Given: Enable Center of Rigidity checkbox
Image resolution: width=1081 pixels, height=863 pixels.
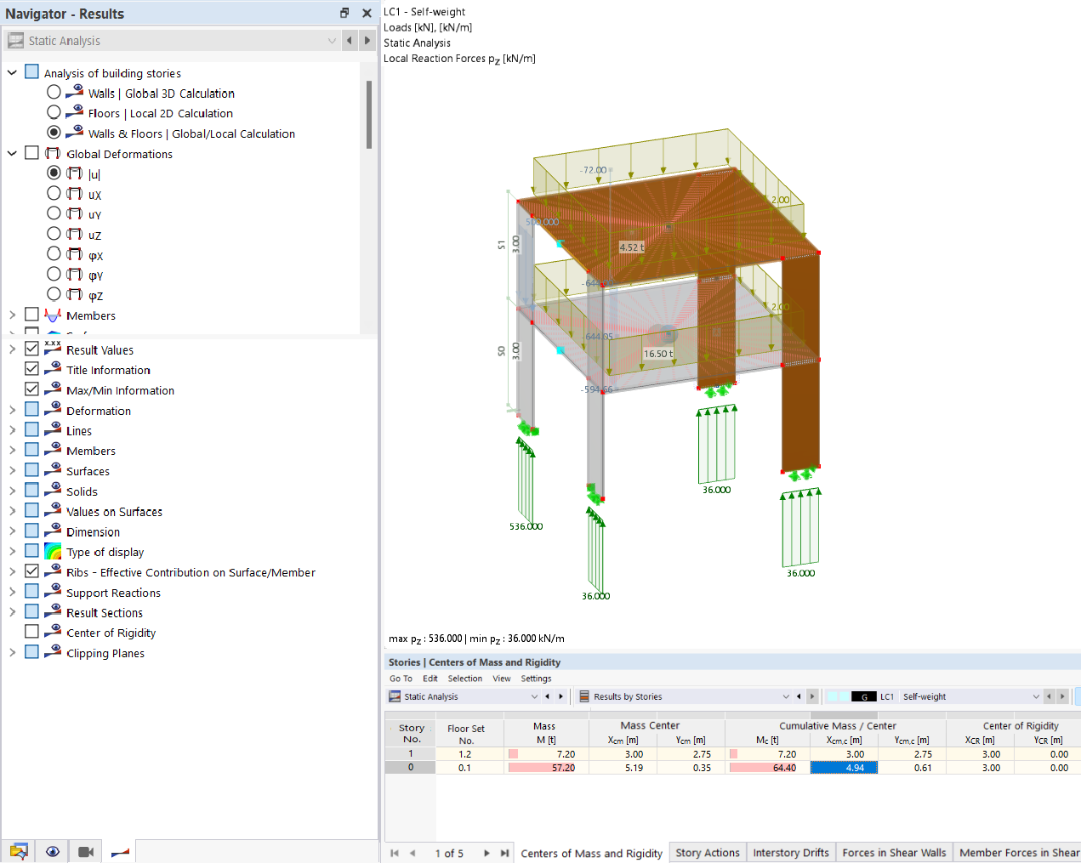Looking at the screenshot, I should coord(31,632).
